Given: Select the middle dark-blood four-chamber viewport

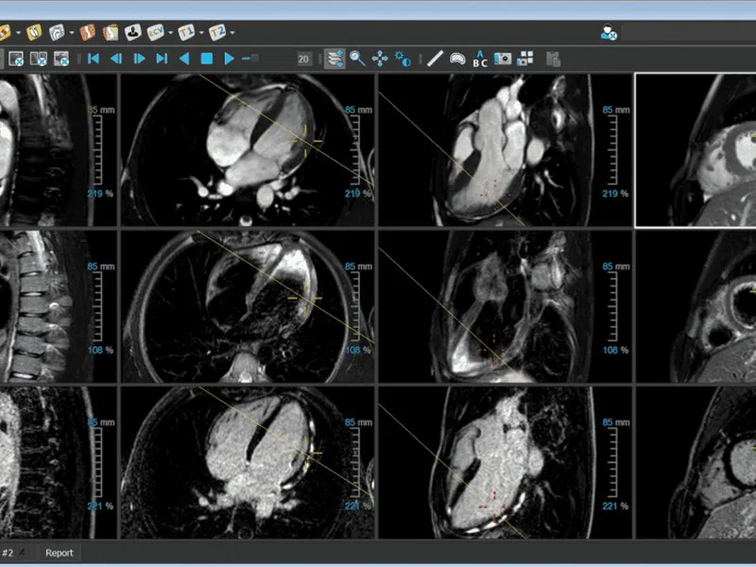Looking at the screenshot, I should pos(248,306).
